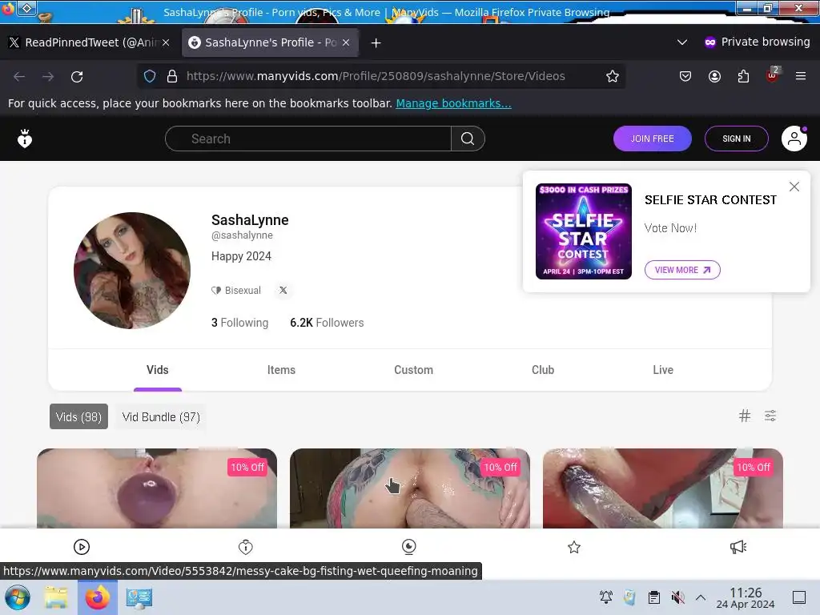Show site security info via the padlock
820x615 pixels.
tap(172, 76)
